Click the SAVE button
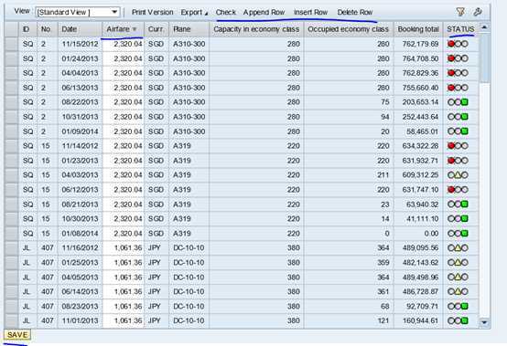The image size is (507, 346). coord(17,335)
